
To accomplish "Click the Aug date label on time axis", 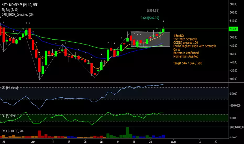I will click(x=173, y=142).
